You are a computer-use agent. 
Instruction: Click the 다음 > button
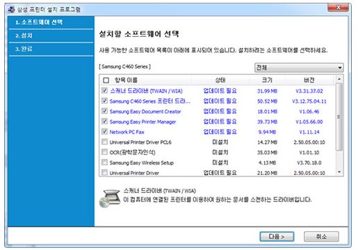(x=277, y=236)
